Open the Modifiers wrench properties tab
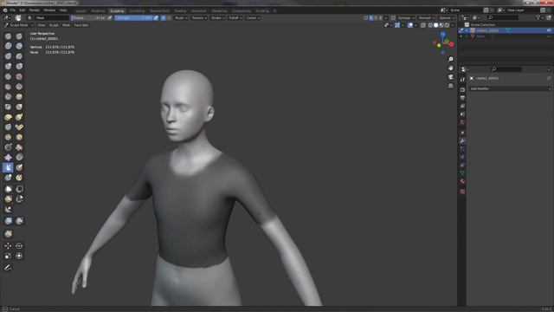Viewport: 554px width, 312px height. (462, 140)
